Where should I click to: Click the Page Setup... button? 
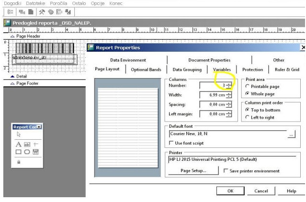[193, 170]
